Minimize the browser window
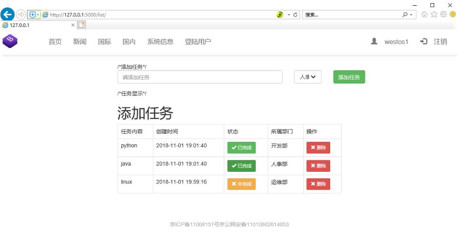Screen dimensions: 457x241 point(415,5)
